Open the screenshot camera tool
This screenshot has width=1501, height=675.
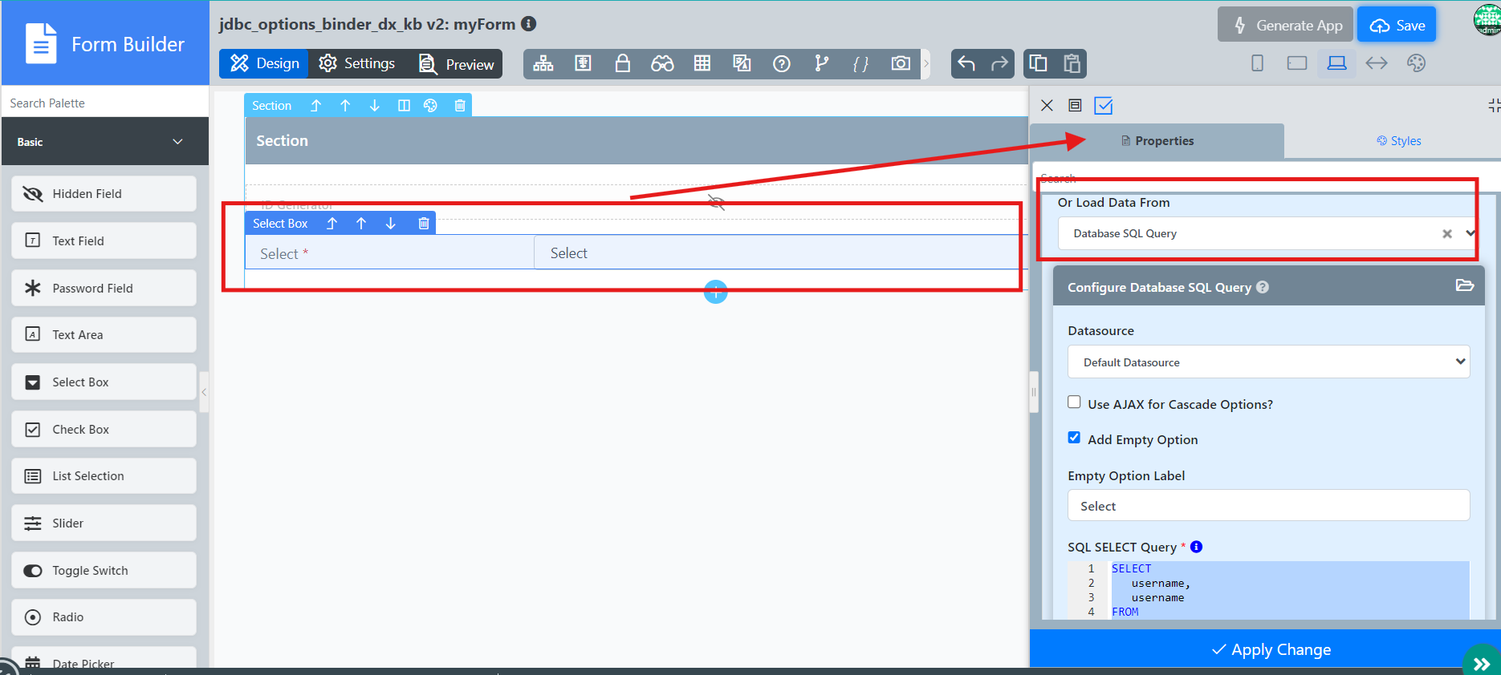pos(901,63)
